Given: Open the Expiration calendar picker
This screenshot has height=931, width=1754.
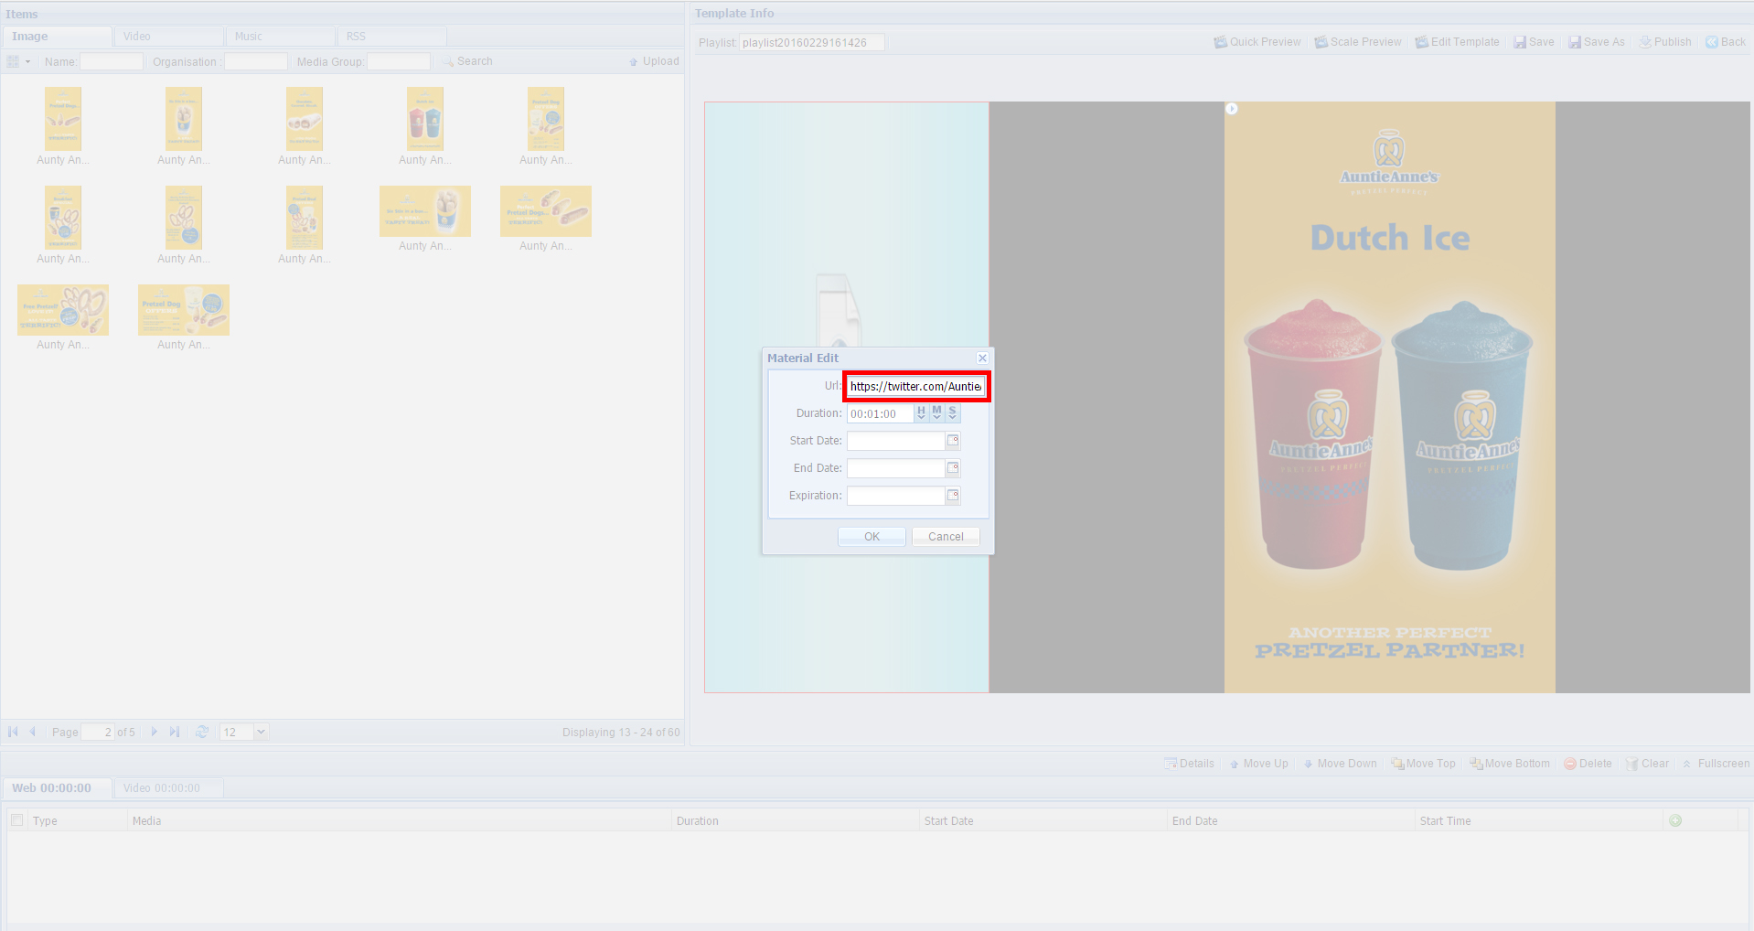Looking at the screenshot, I should coord(953,496).
